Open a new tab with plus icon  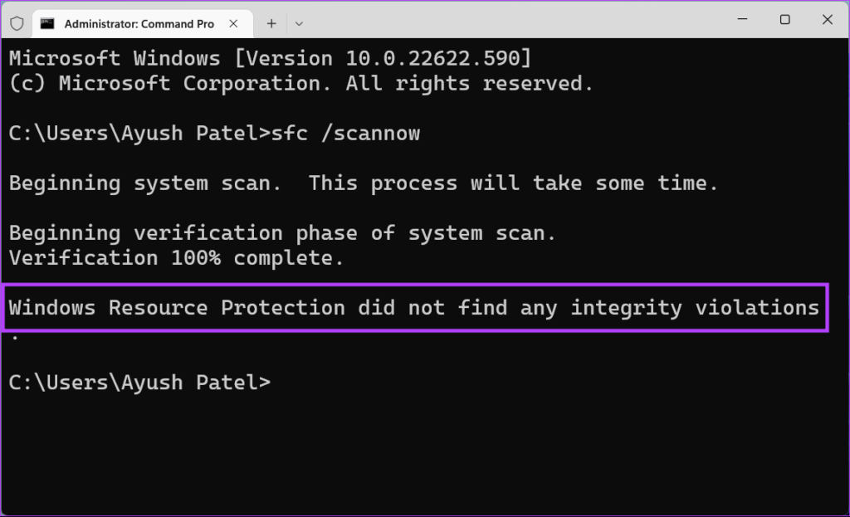(x=271, y=23)
